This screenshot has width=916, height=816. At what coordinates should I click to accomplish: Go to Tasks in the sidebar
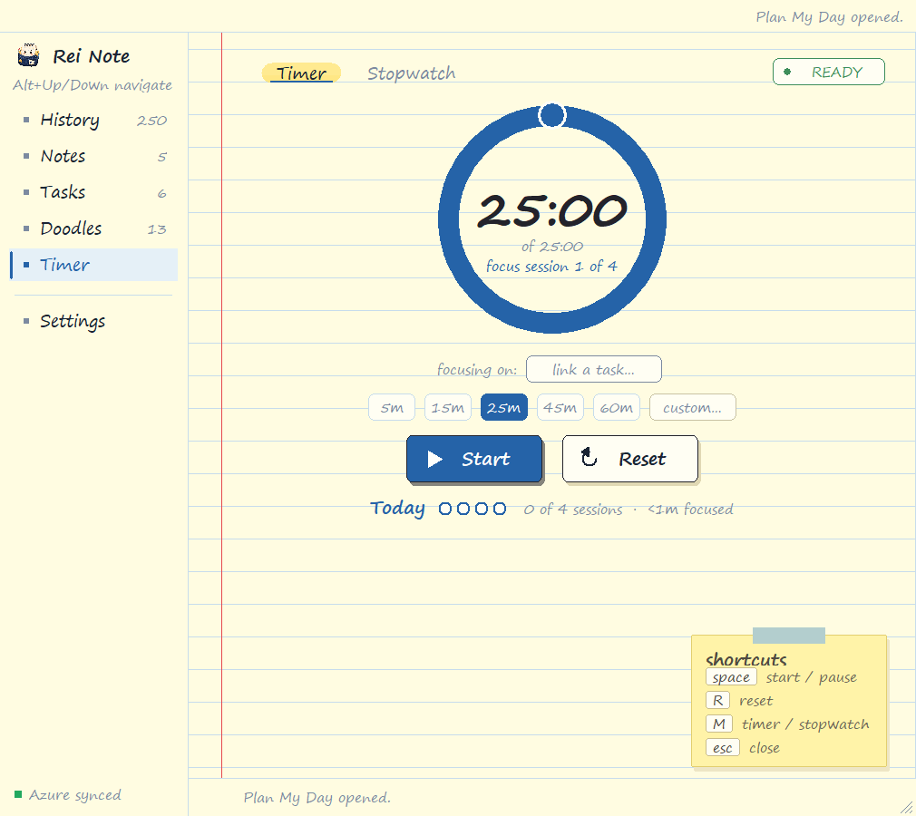pos(94,193)
